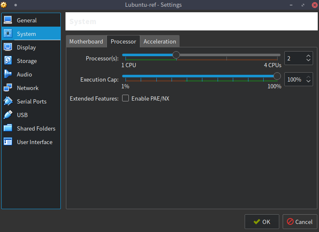This screenshot has height=232, width=319.
Task: Click the processor count input field
Action: pos(294,58)
